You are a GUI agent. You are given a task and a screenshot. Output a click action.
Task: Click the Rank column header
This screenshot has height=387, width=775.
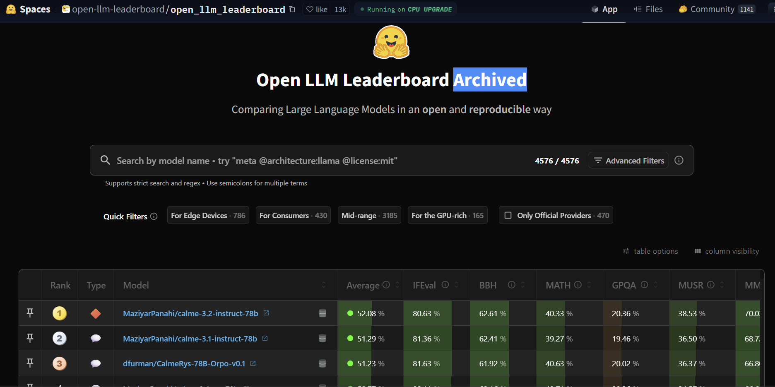point(60,285)
